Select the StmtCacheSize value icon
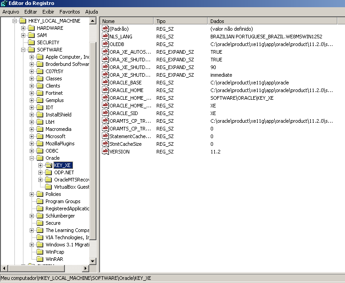Screen dimensions: 345x283 click(106, 144)
